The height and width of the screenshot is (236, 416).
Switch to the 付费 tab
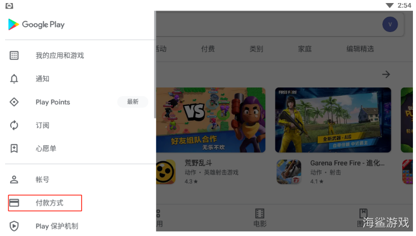(x=207, y=49)
